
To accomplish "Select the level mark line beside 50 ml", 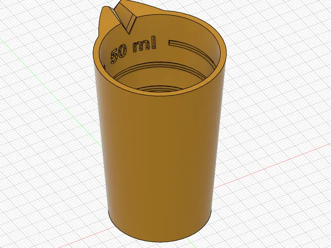I will (x=193, y=54).
